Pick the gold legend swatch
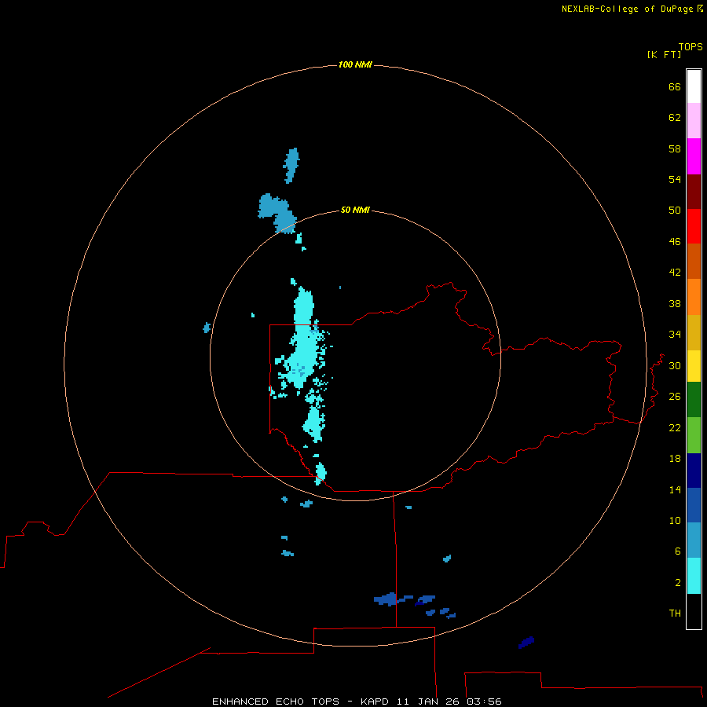Image resolution: width=707 pixels, height=707 pixels. point(694,332)
